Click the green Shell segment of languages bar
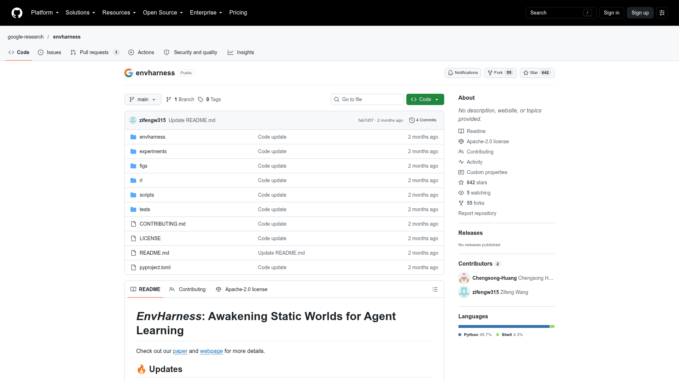This screenshot has height=382, width=679. pos(552,326)
